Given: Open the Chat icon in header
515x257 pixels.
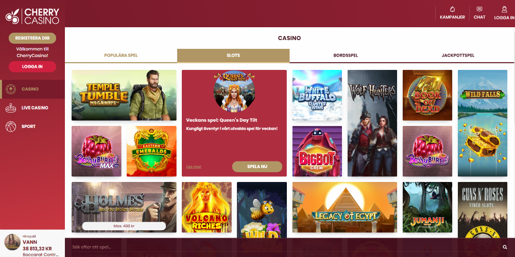Looking at the screenshot, I should (x=479, y=9).
